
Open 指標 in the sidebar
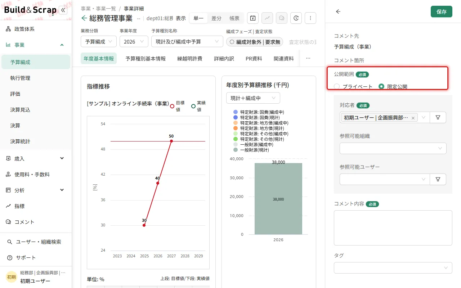pos(36,206)
